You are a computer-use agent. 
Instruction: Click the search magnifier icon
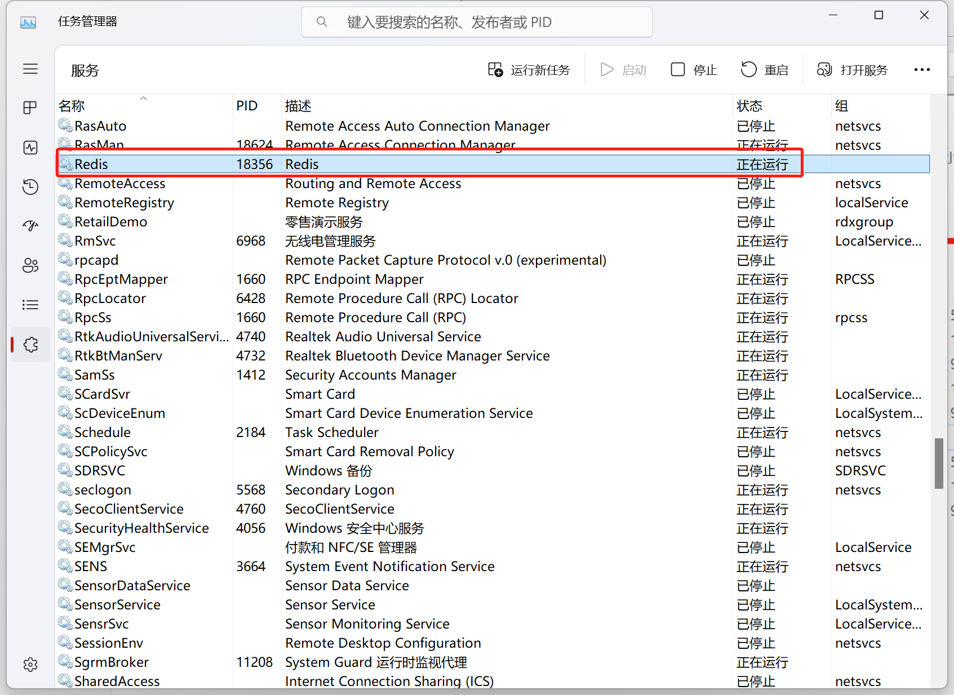point(322,22)
